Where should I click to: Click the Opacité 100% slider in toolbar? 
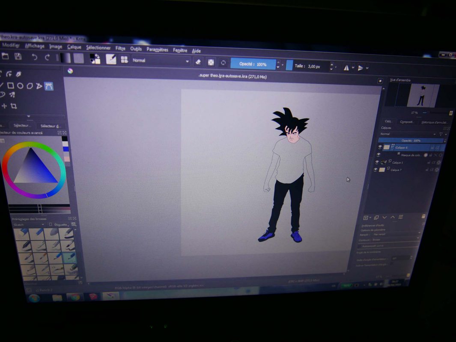[x=253, y=64]
